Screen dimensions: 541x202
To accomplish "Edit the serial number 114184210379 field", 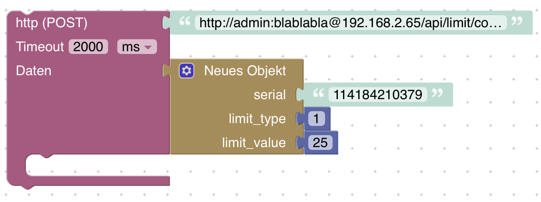I will [378, 95].
